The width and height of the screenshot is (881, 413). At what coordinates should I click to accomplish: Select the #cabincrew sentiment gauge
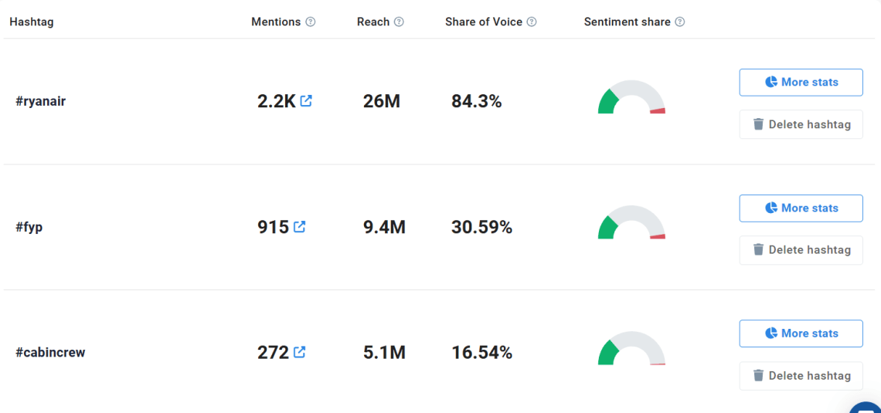pos(631,348)
